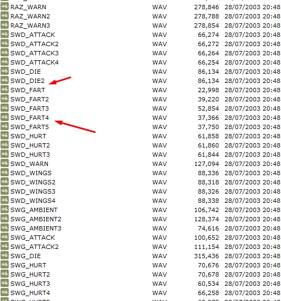281x301 pixels.
Task: Click the audio icon beside SWD_ATTACK
Action: point(4,34)
